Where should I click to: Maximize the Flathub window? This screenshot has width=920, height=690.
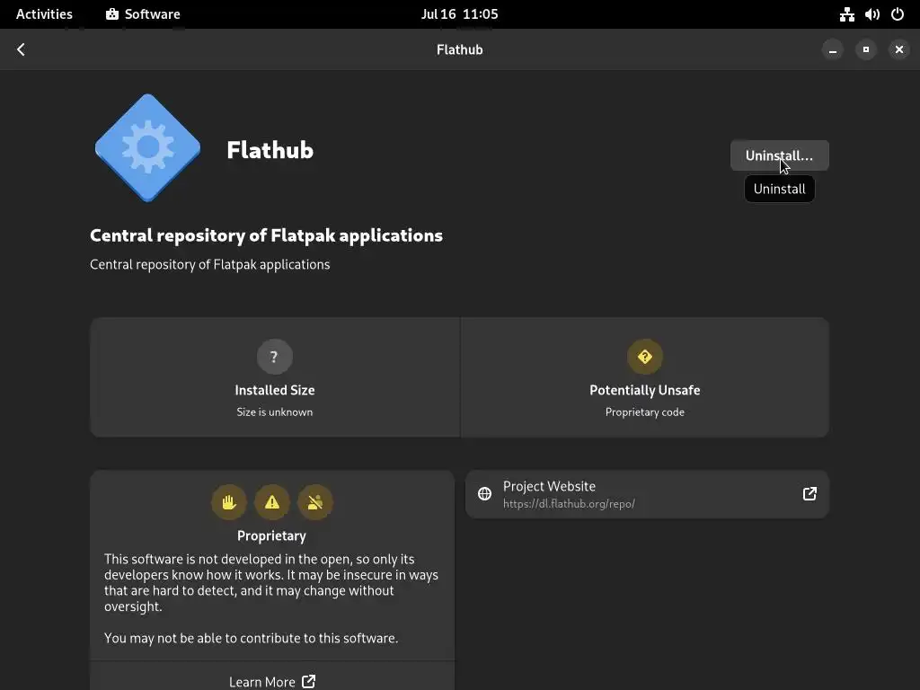[866, 50]
